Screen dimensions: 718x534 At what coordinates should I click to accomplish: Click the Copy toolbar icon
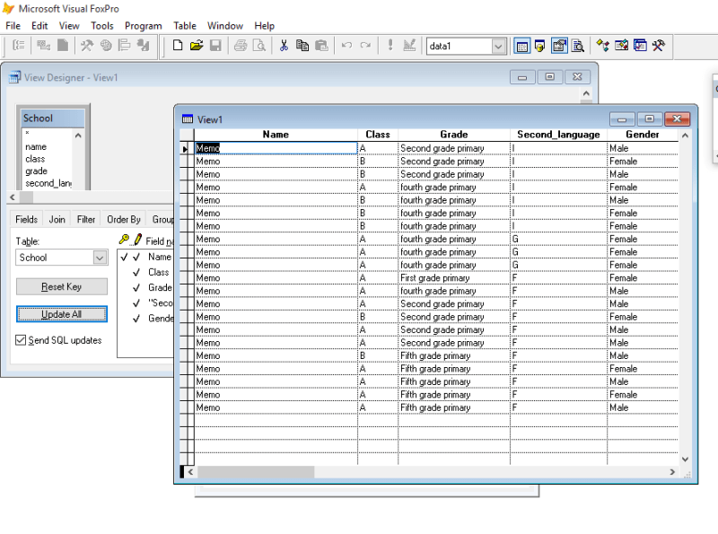pyautogui.click(x=302, y=46)
